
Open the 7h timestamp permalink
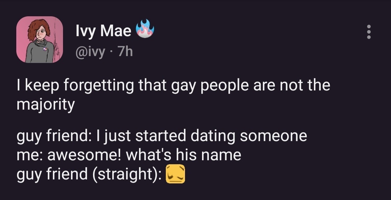125,52
